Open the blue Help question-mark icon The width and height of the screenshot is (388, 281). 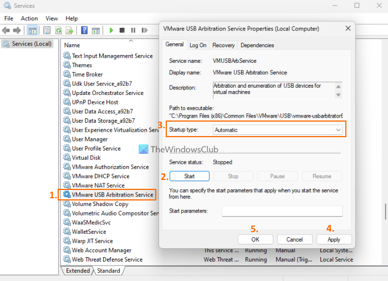[x=84, y=30]
